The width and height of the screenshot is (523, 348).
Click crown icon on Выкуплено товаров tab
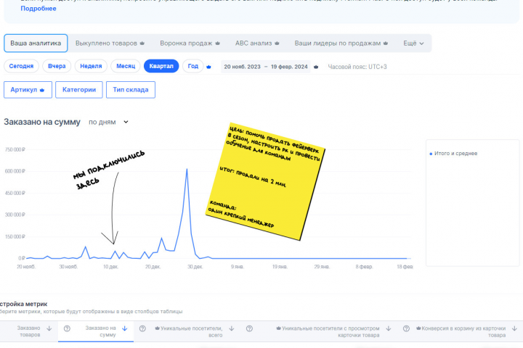pyautogui.click(x=142, y=43)
